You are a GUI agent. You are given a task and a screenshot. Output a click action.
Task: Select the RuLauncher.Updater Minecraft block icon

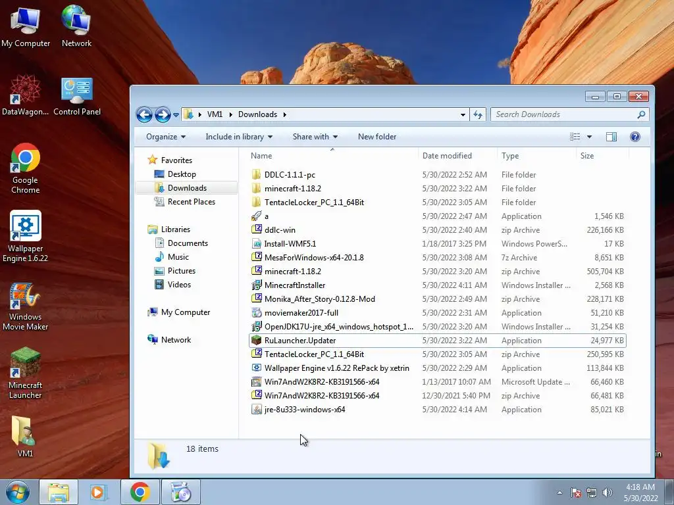pyautogui.click(x=256, y=340)
